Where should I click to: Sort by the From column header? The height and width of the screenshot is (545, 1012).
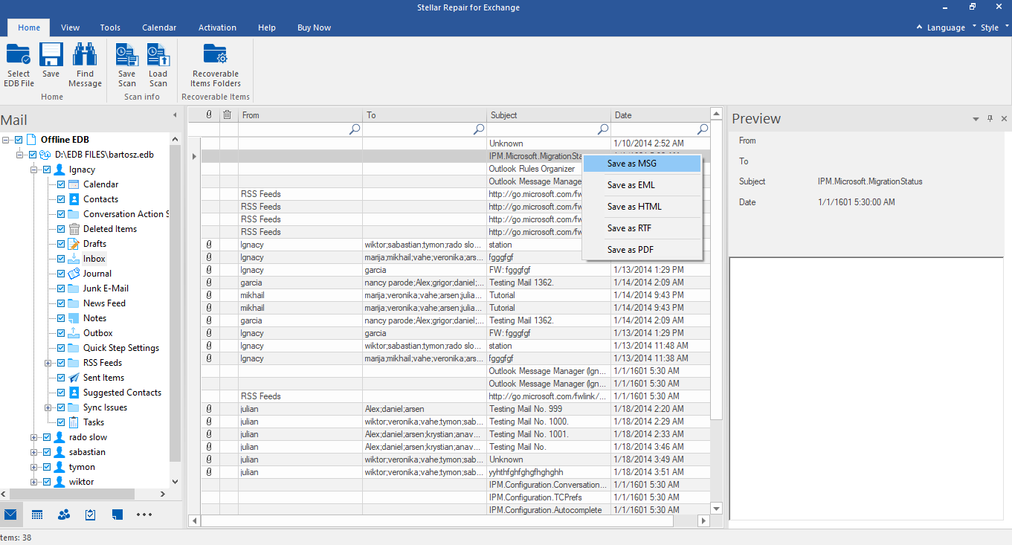[x=300, y=115]
